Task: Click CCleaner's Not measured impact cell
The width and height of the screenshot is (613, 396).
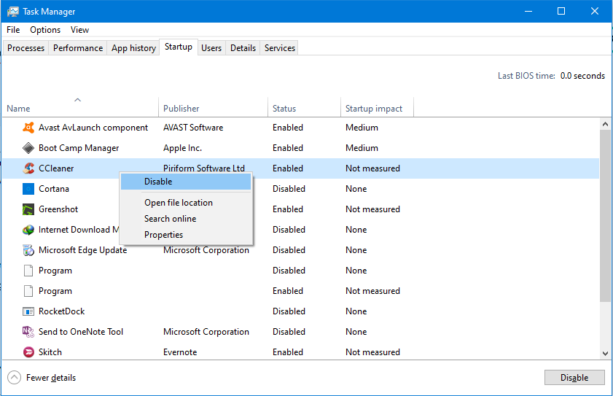Action: pyautogui.click(x=372, y=168)
